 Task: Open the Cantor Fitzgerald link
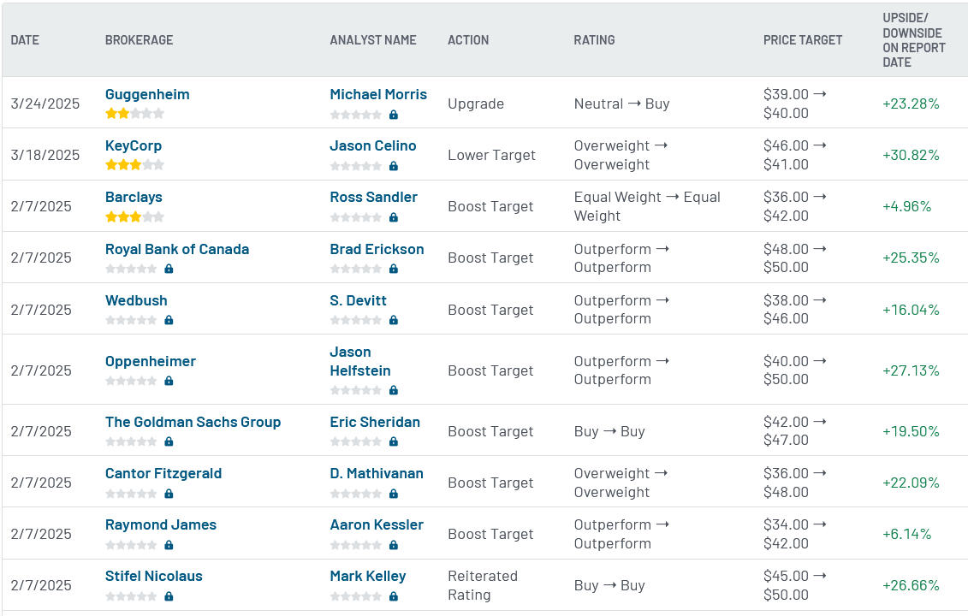click(163, 473)
